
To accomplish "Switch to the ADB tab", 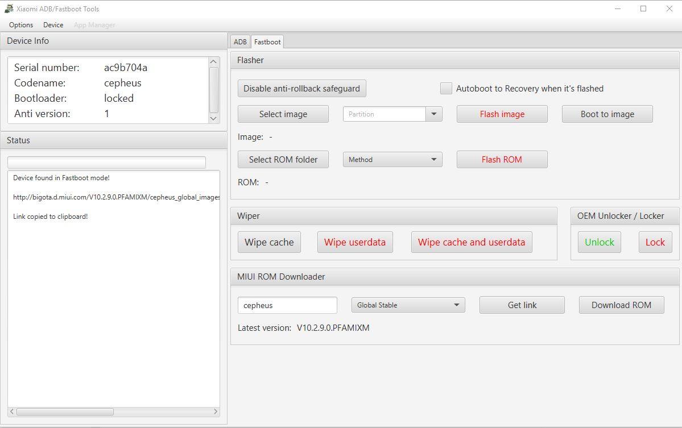I will [240, 41].
